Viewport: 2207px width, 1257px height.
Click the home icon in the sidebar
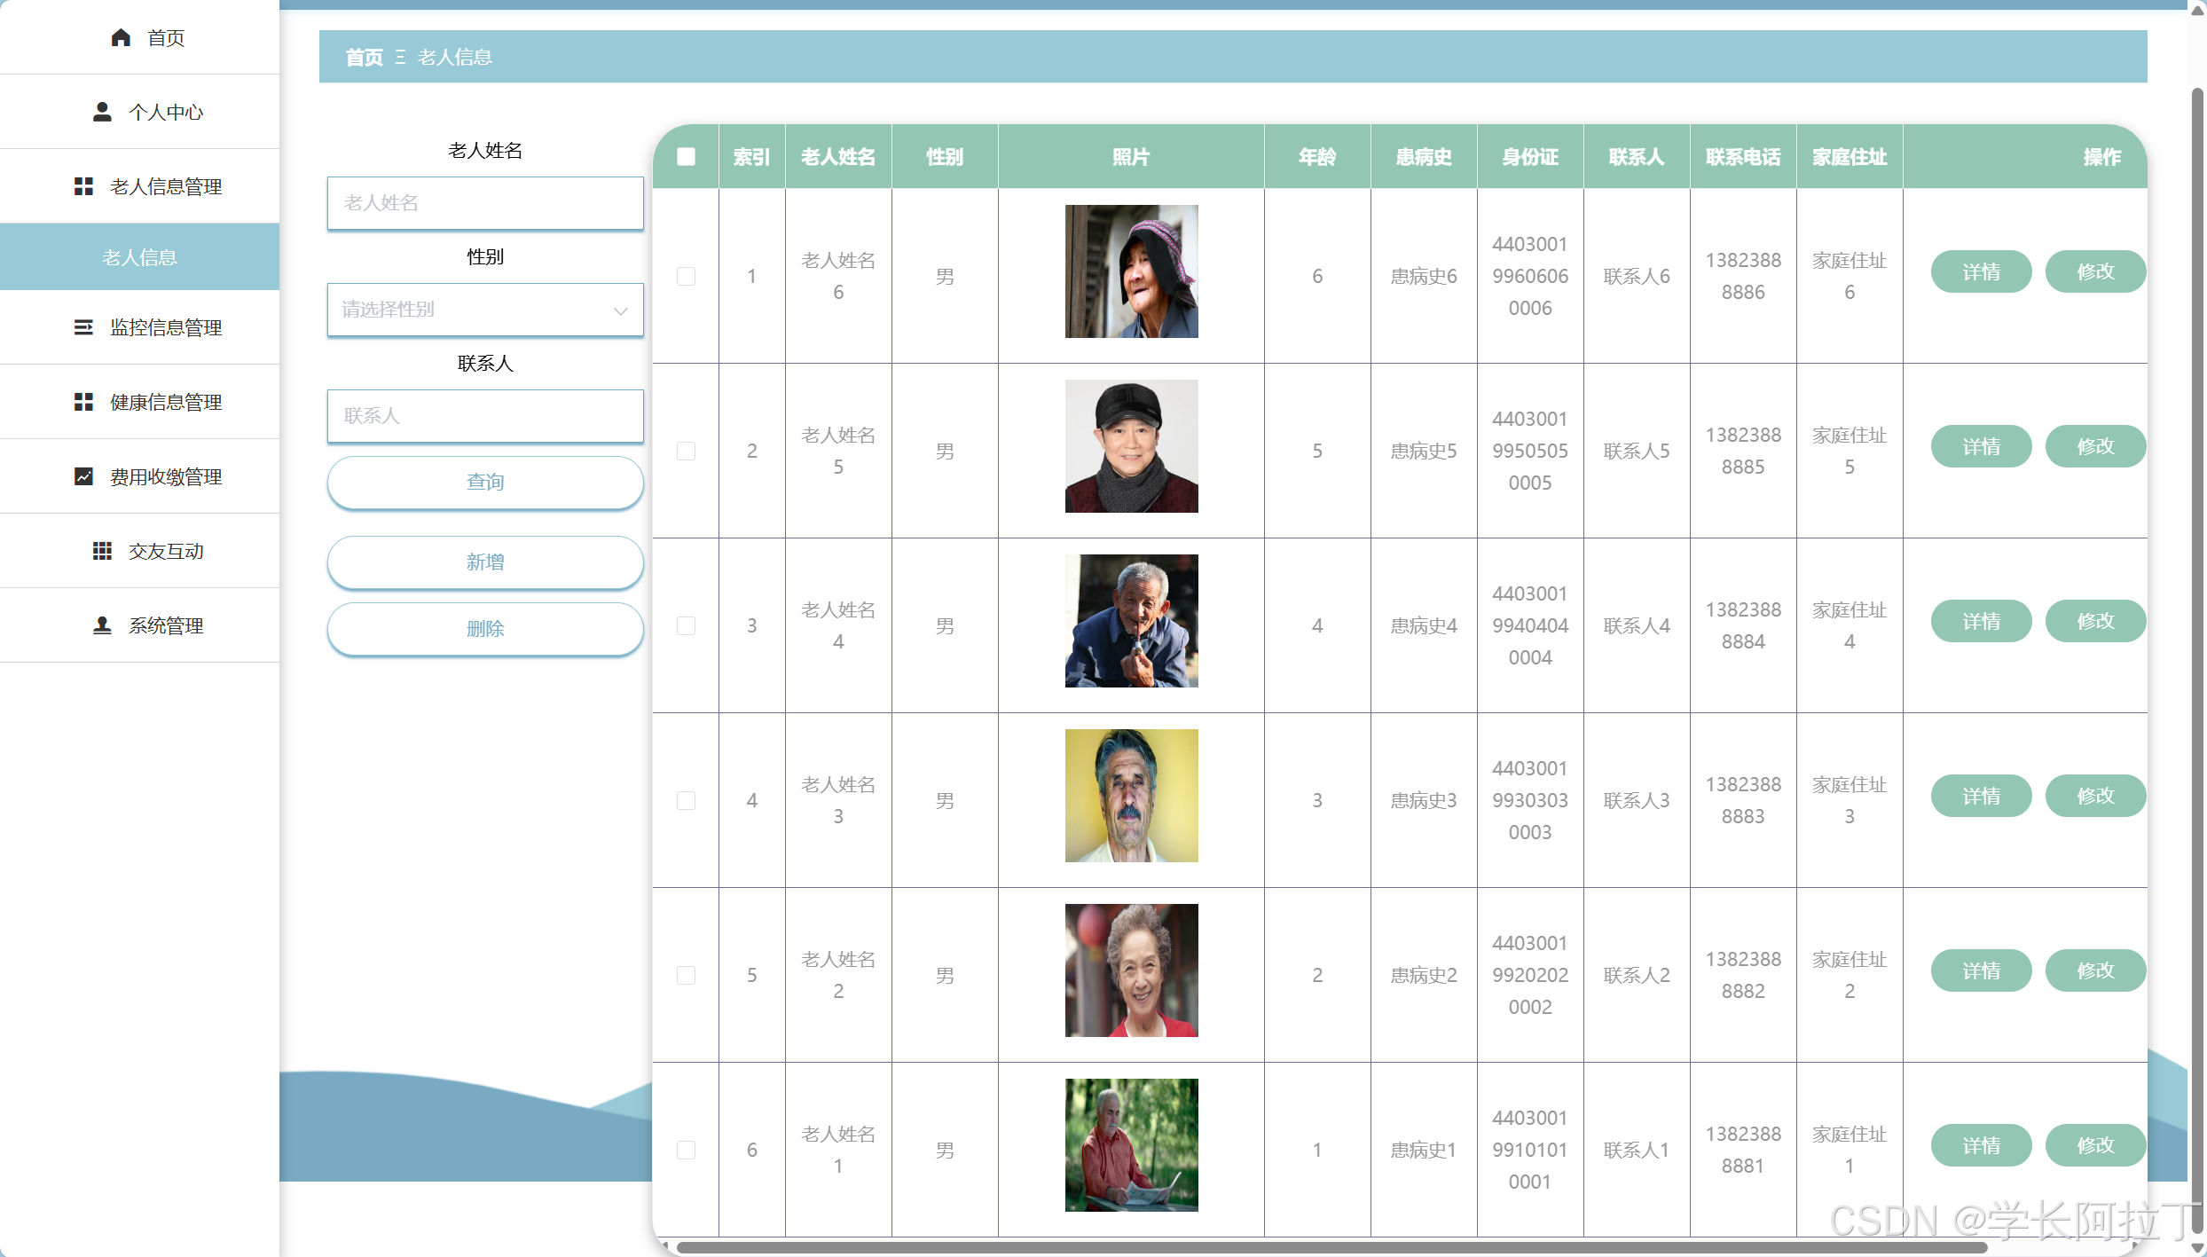(x=121, y=37)
